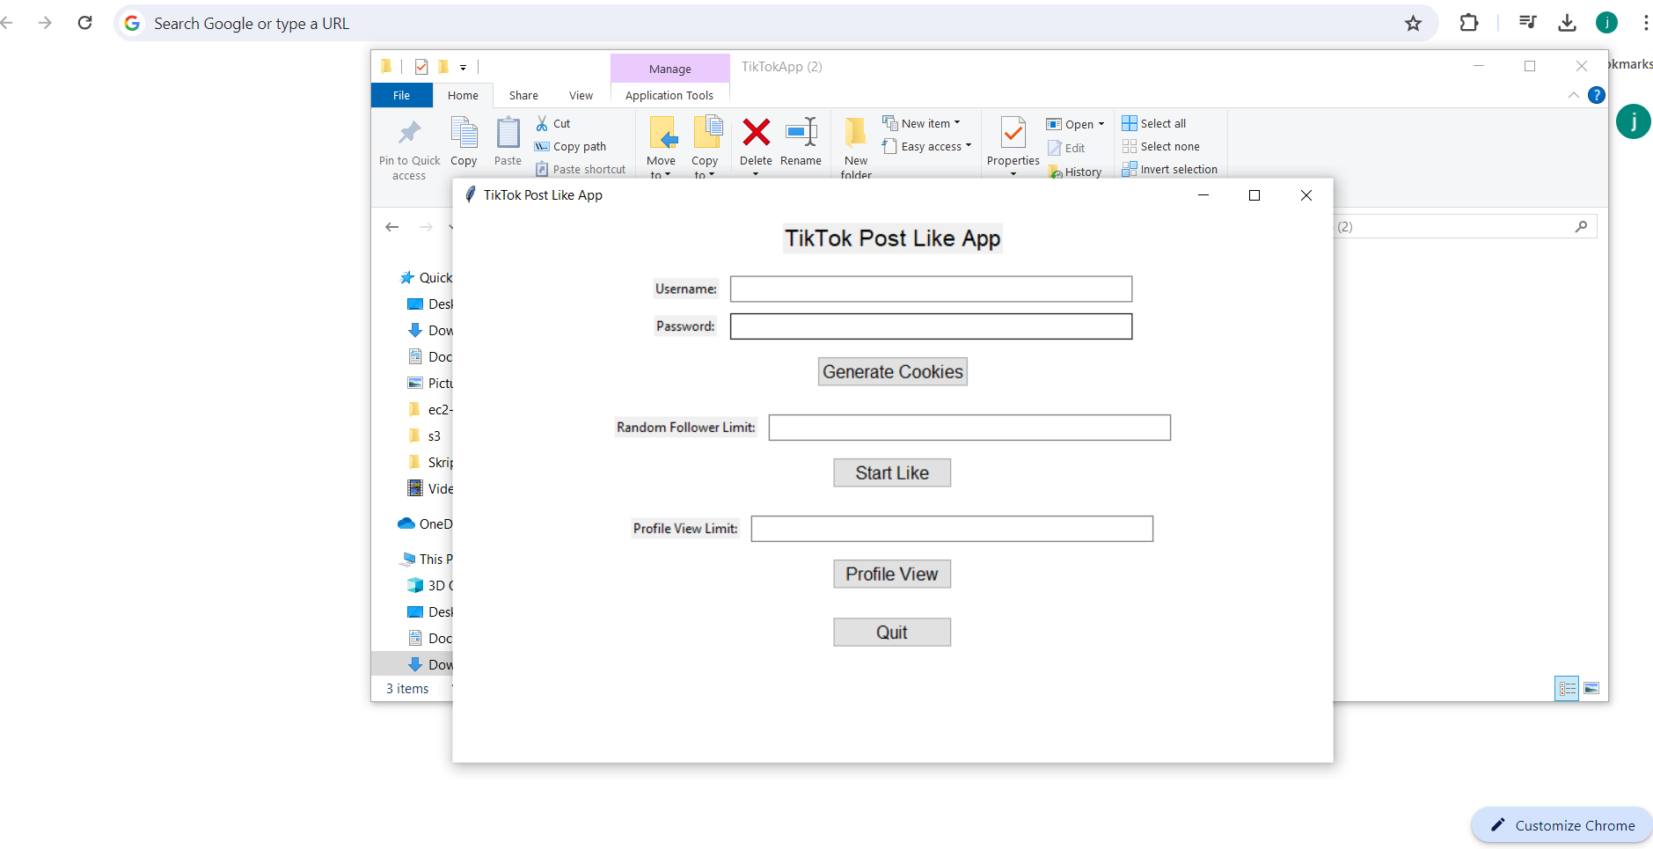Click Select none in ribbon
Viewport: 1653px width, 849px height.
click(1160, 146)
